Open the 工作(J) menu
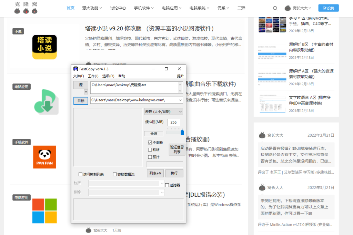This screenshot has width=353, height=235. [x=93, y=76]
